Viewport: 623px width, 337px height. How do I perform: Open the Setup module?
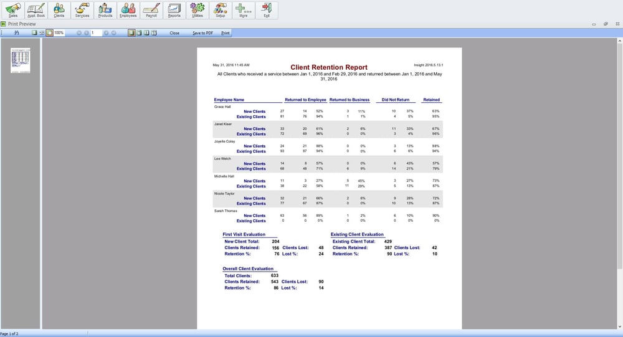pyautogui.click(x=221, y=10)
